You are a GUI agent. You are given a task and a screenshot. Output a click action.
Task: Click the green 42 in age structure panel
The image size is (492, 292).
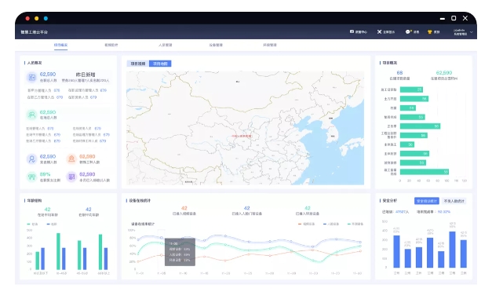tap(48, 209)
